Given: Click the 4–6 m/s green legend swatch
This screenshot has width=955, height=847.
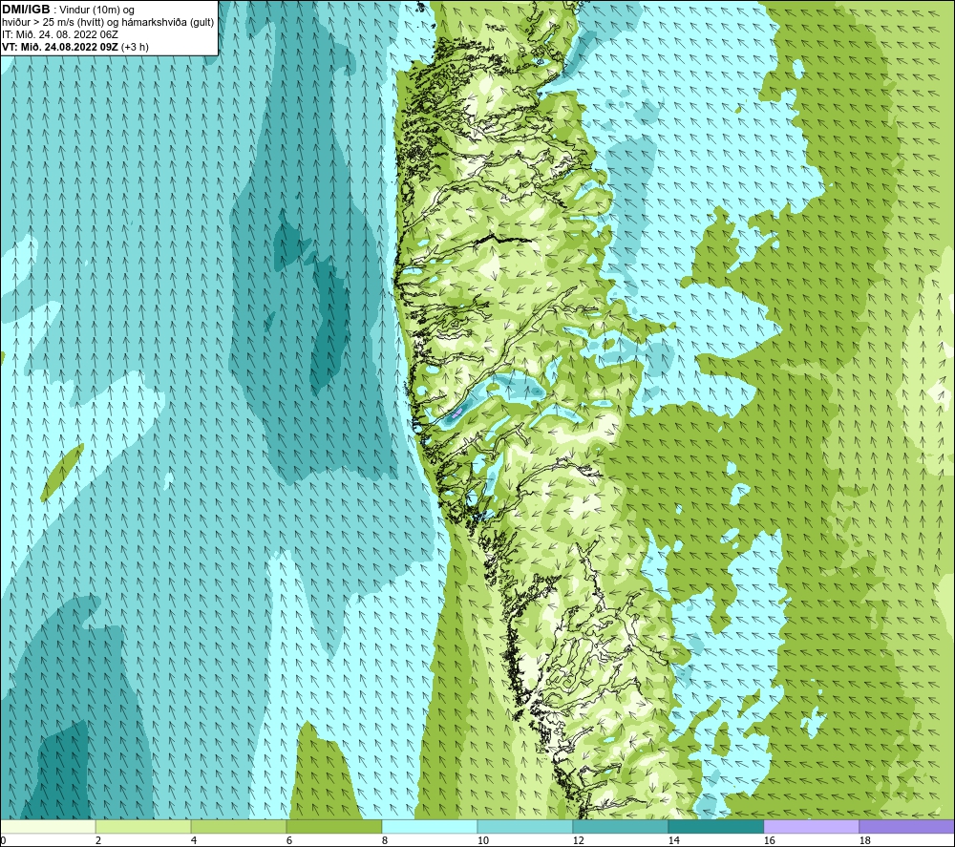Looking at the screenshot, I should pos(239,826).
